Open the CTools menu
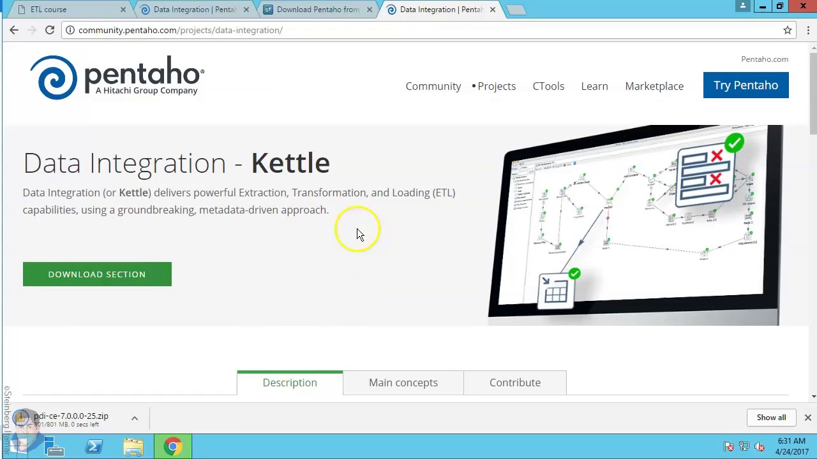Viewport: 817px width, 459px height. 548,86
